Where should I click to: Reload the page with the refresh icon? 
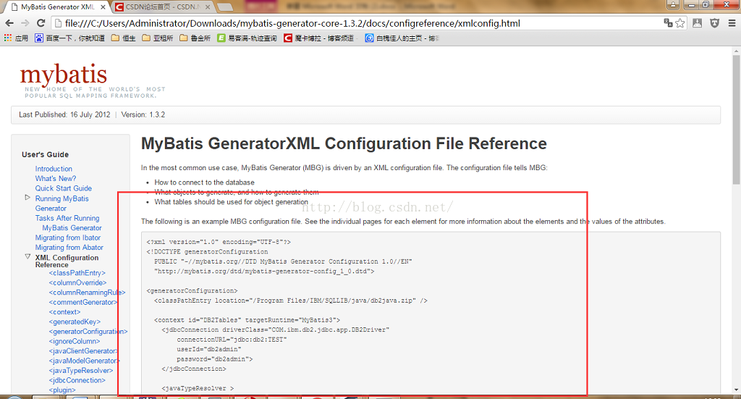tap(41, 23)
